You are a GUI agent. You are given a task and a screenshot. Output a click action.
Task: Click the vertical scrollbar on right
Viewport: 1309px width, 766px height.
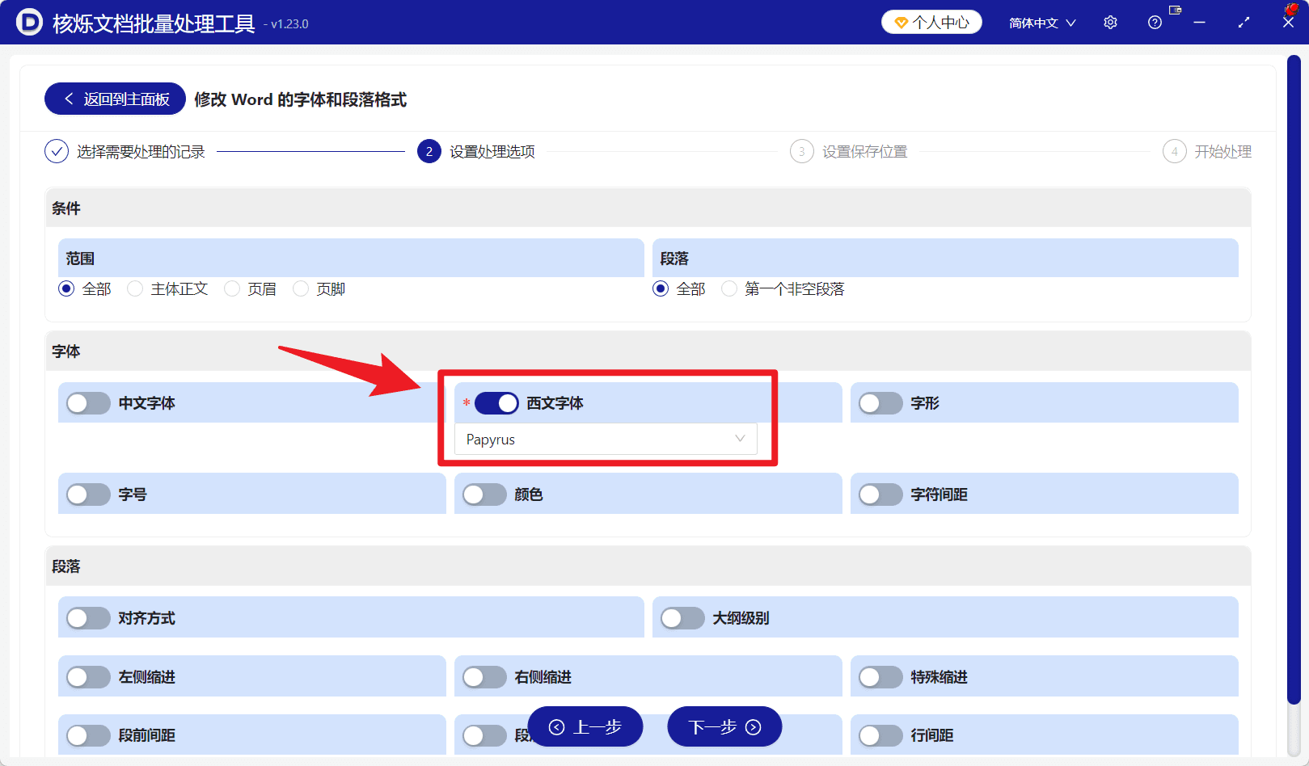(1294, 380)
